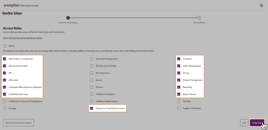The image size is (268, 130).
Task: Open the user account profile icon
Action: coord(261,5)
